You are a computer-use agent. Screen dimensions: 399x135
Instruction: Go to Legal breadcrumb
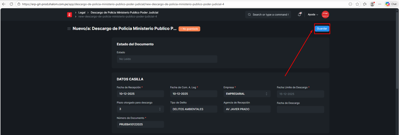[x=82, y=13]
